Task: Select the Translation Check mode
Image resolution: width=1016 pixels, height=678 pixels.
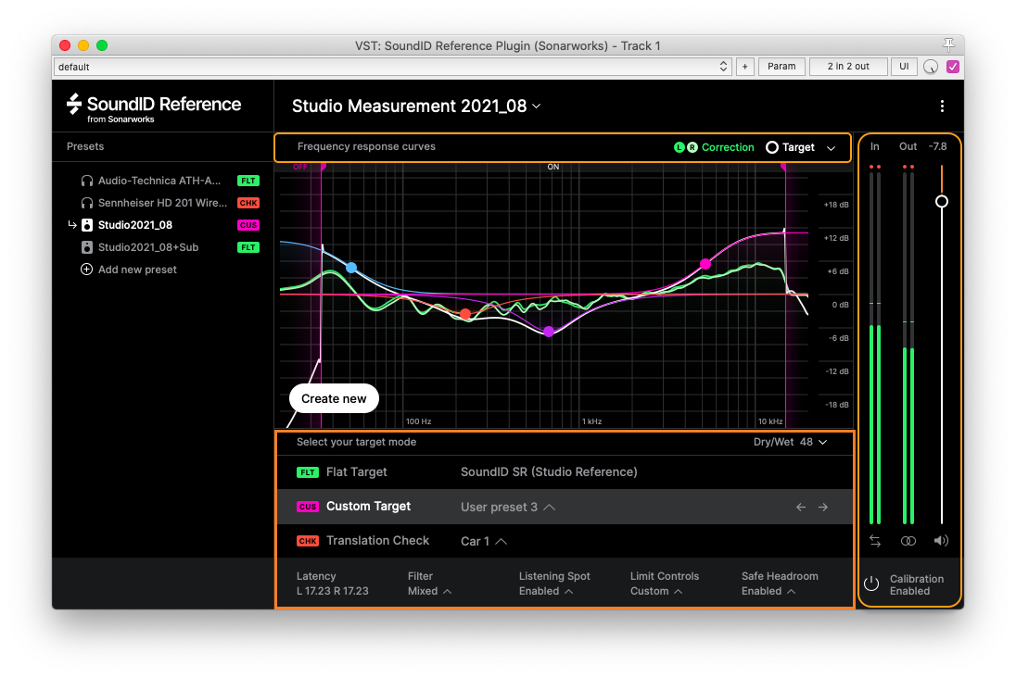Action: tap(377, 541)
